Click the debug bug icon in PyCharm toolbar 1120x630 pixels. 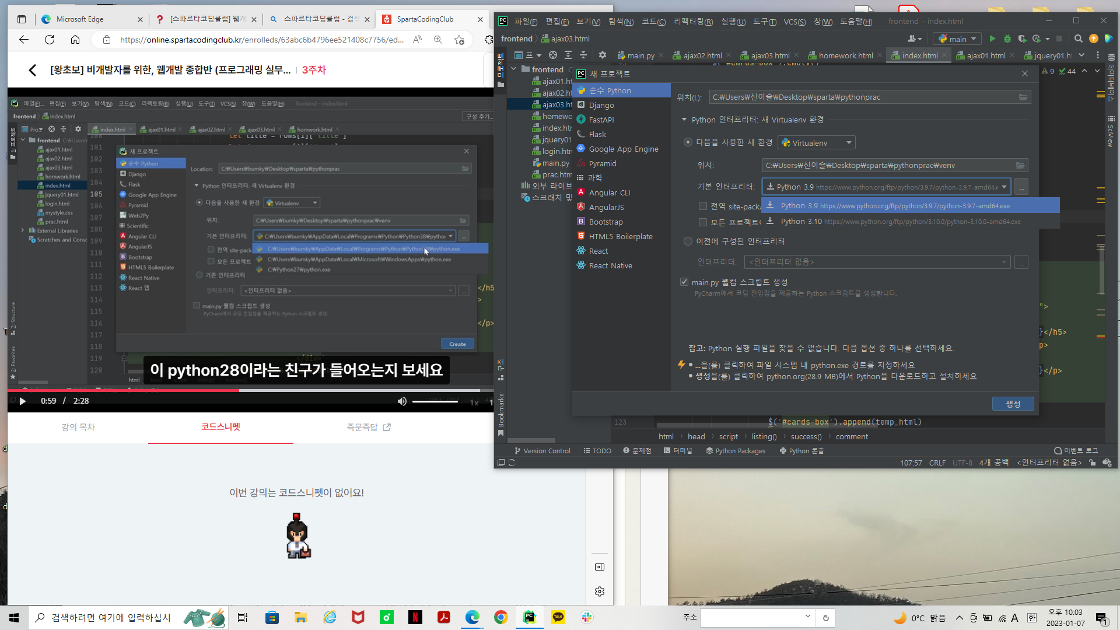coord(1007,38)
